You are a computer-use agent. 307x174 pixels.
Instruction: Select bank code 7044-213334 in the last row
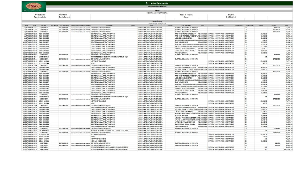[44, 149]
